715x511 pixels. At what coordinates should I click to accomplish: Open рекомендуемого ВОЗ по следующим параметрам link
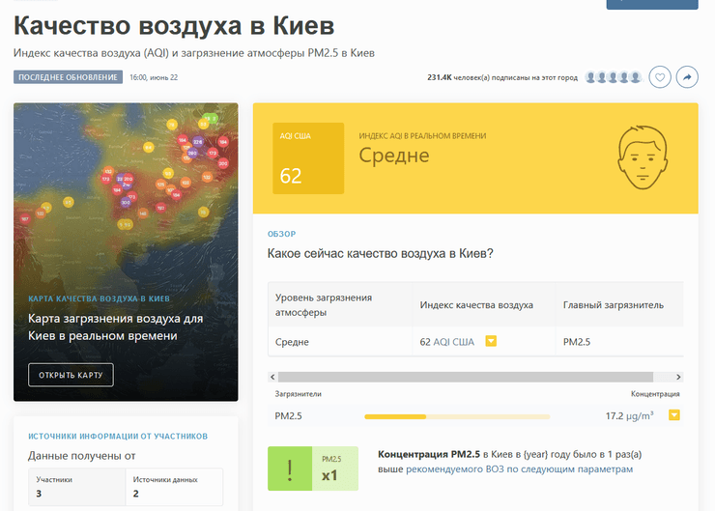tap(520, 469)
